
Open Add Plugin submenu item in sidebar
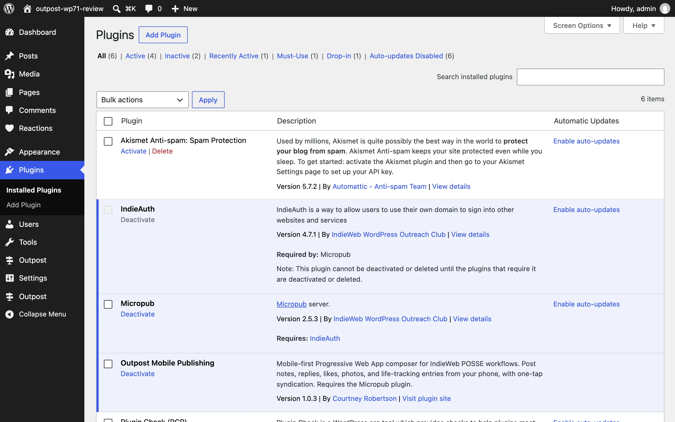point(23,205)
